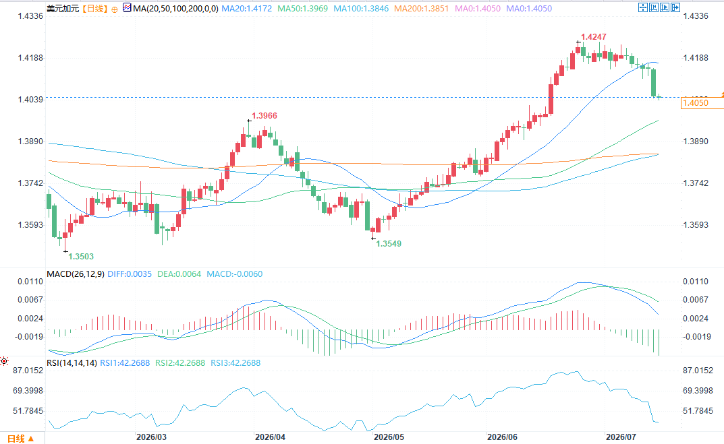
Task: Click the MA indicator chart icon
Action: pos(127,8)
